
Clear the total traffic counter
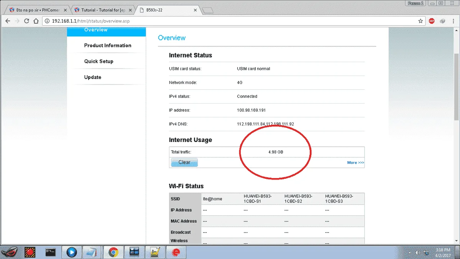point(184,162)
